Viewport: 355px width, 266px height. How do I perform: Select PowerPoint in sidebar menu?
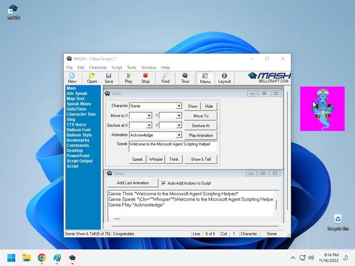[x=78, y=156]
